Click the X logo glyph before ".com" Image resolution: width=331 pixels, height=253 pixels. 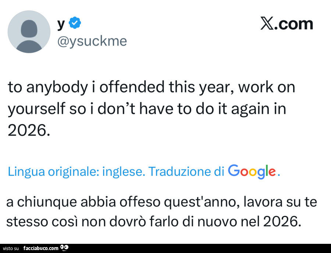[x=267, y=24]
